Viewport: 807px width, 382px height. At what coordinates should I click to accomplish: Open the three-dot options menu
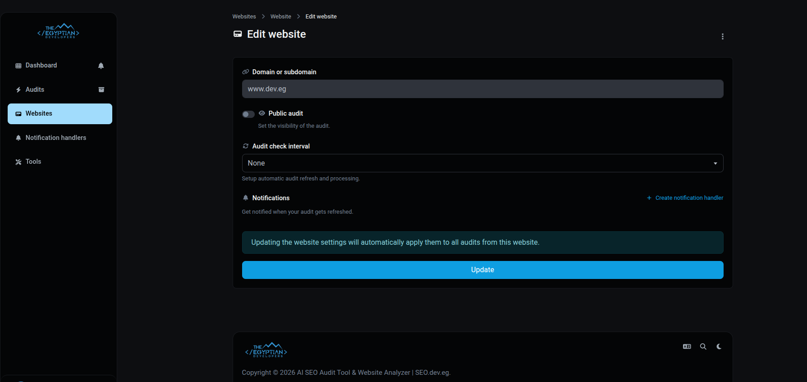722,36
